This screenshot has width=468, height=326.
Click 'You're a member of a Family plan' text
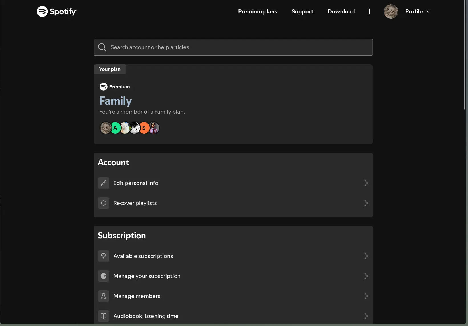click(x=142, y=112)
